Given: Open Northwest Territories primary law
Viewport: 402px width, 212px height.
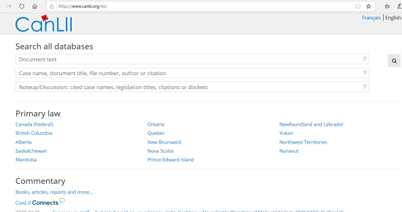Looking at the screenshot, I should tap(303, 142).
